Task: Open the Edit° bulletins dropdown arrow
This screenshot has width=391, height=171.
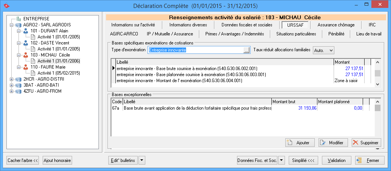Action: point(142,160)
